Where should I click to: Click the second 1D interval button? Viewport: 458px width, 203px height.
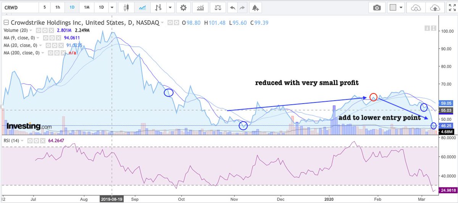(x=101, y=7)
